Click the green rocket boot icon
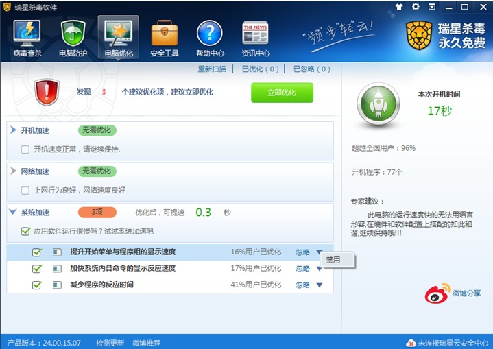 pyautogui.click(x=378, y=104)
